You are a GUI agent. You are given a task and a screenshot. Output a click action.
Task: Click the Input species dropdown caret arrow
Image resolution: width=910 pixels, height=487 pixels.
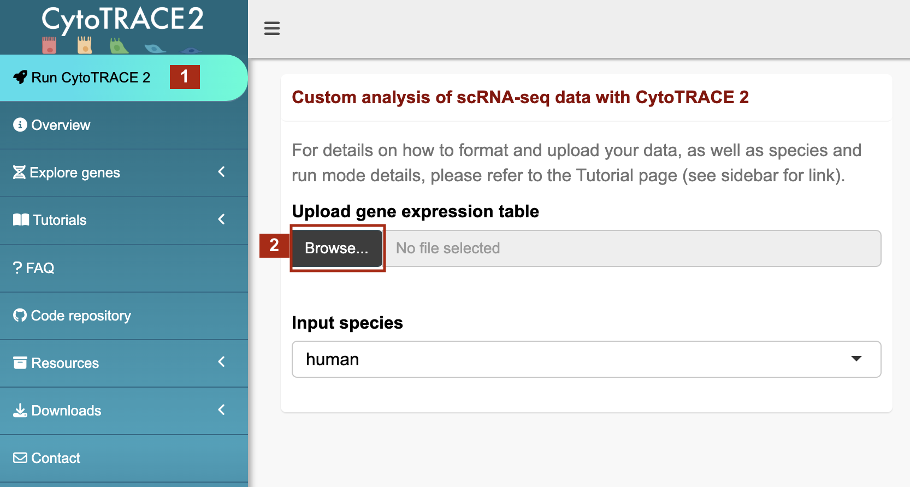click(856, 359)
